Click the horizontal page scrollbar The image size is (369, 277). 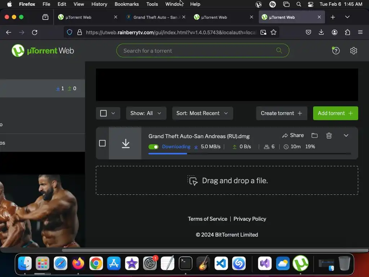(215, 250)
